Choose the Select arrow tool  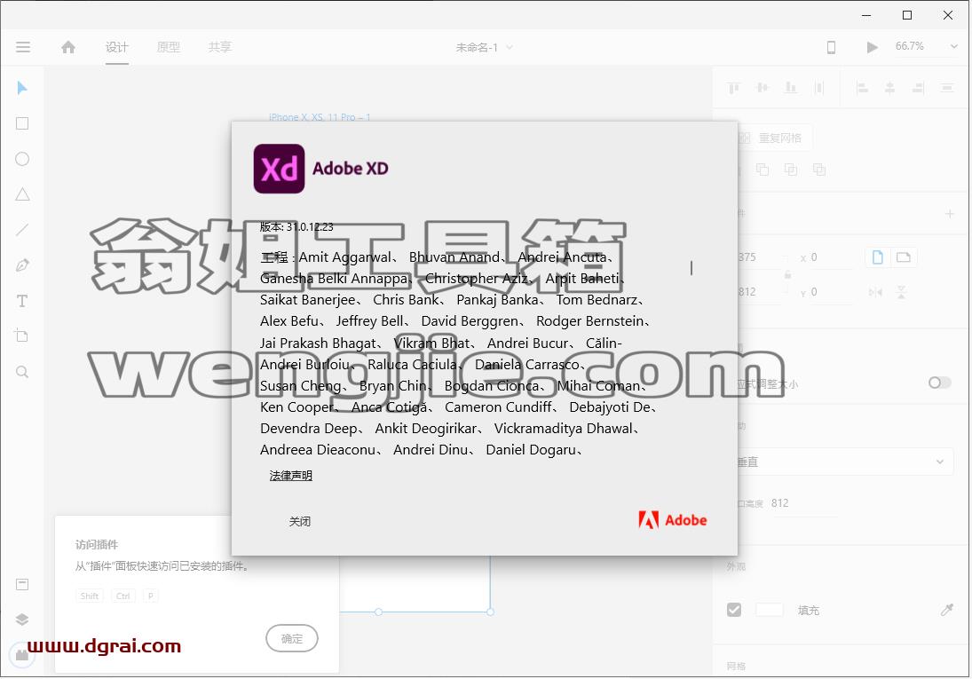[22, 88]
